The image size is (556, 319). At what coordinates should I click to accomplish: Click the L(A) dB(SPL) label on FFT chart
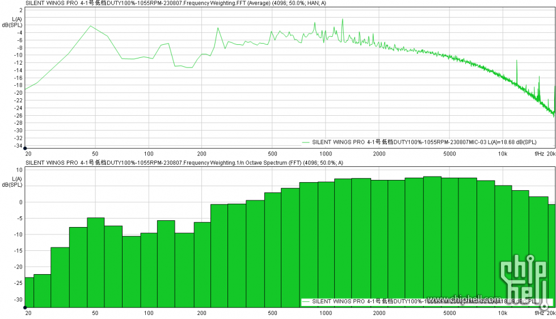(12, 22)
